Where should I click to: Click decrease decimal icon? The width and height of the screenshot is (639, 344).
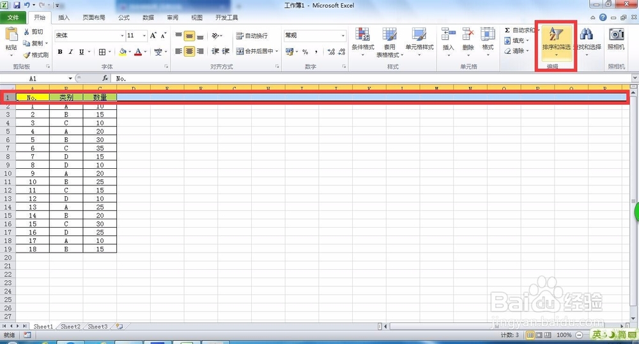click(342, 52)
